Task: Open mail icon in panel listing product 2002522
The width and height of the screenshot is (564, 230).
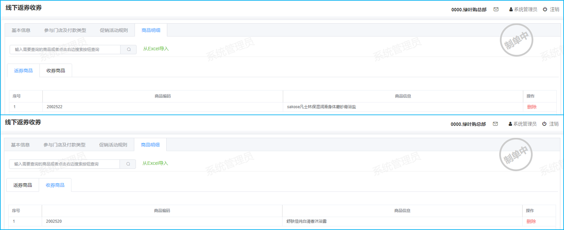Action: point(496,9)
